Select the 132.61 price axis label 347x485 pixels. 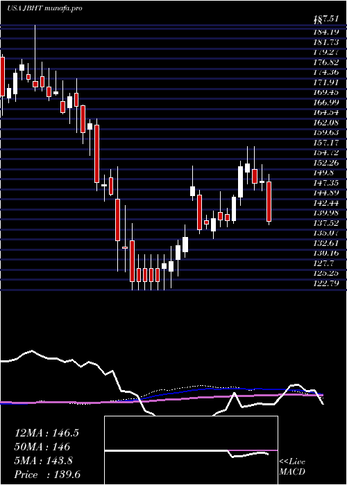326,242
